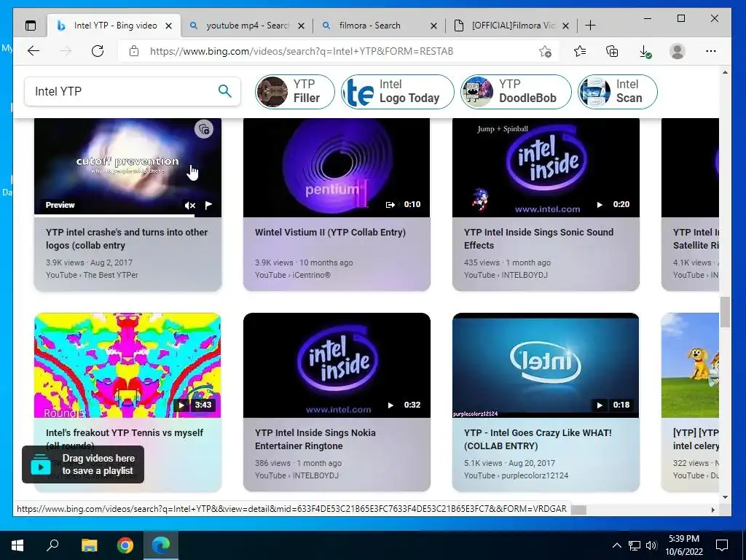Click the site lock info icon
Viewport: 746px width, 560px height.
(134, 51)
